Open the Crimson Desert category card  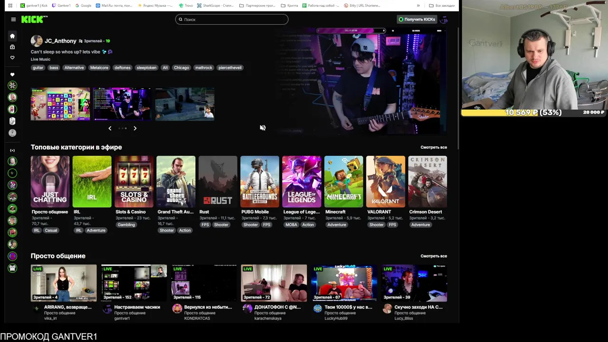[427, 181]
